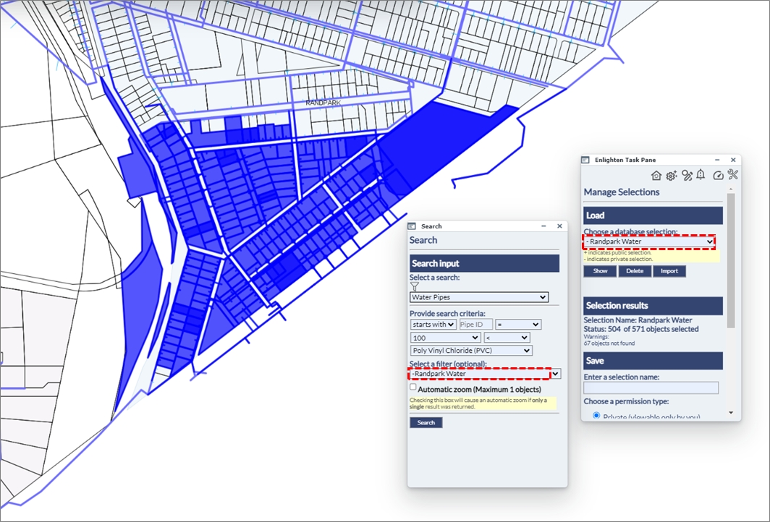
Task: Click the edit tools pencil icon
Action: [687, 175]
